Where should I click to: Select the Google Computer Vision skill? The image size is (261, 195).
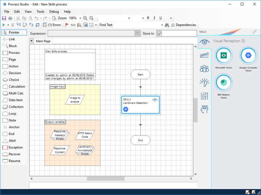tap(248, 55)
